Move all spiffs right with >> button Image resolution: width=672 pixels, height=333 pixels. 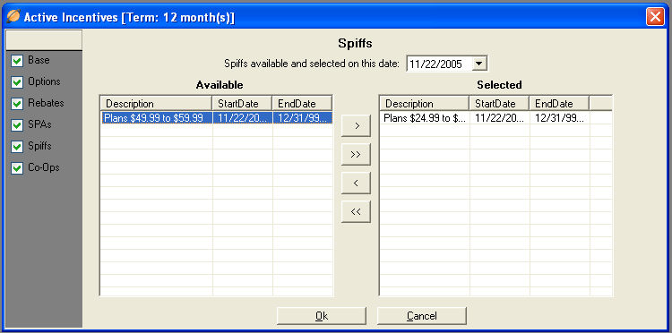[356, 155]
